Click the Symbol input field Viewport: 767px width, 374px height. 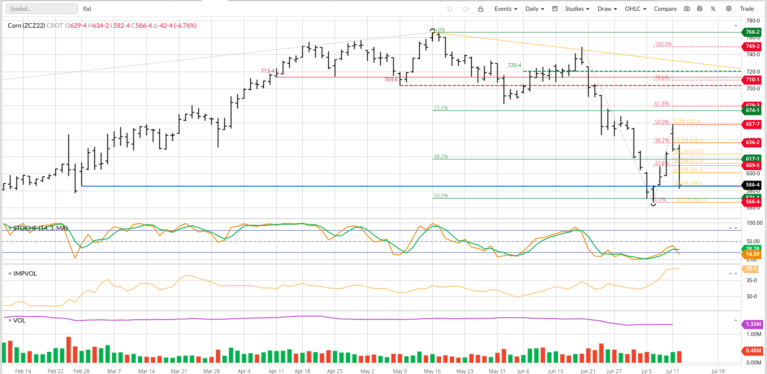(x=42, y=9)
